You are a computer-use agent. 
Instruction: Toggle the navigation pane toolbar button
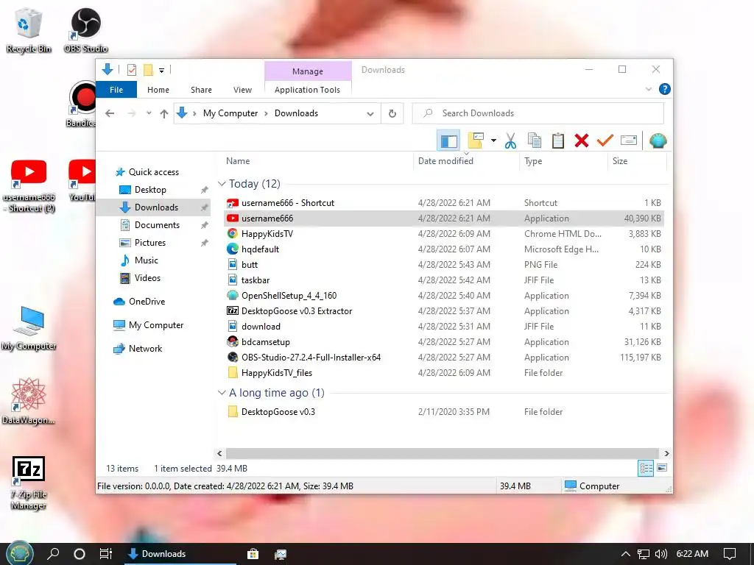tap(448, 141)
